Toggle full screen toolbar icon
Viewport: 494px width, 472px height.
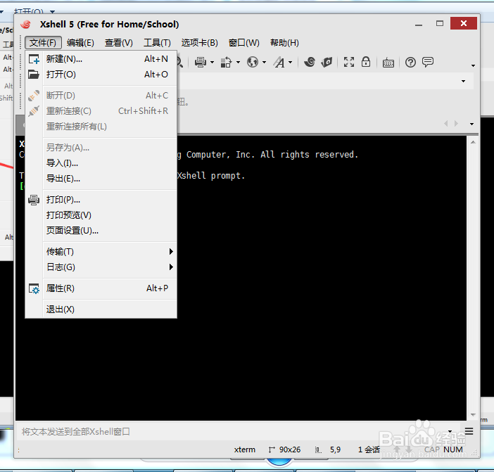point(349,62)
